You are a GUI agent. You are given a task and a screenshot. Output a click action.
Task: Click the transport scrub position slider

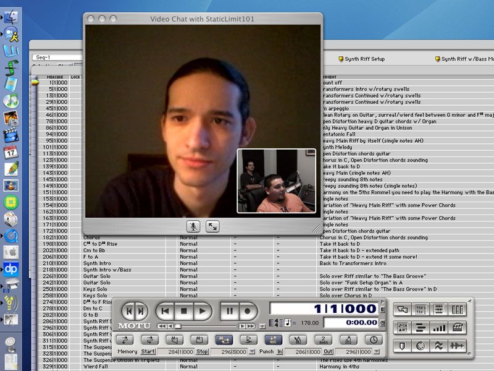[x=178, y=326]
